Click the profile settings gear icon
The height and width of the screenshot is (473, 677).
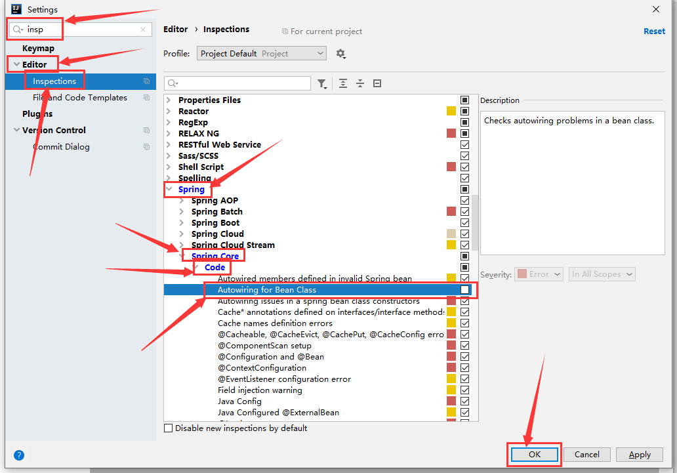(x=340, y=54)
